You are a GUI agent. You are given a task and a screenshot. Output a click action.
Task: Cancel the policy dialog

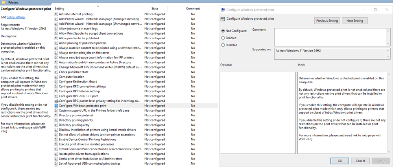[x=360, y=161]
